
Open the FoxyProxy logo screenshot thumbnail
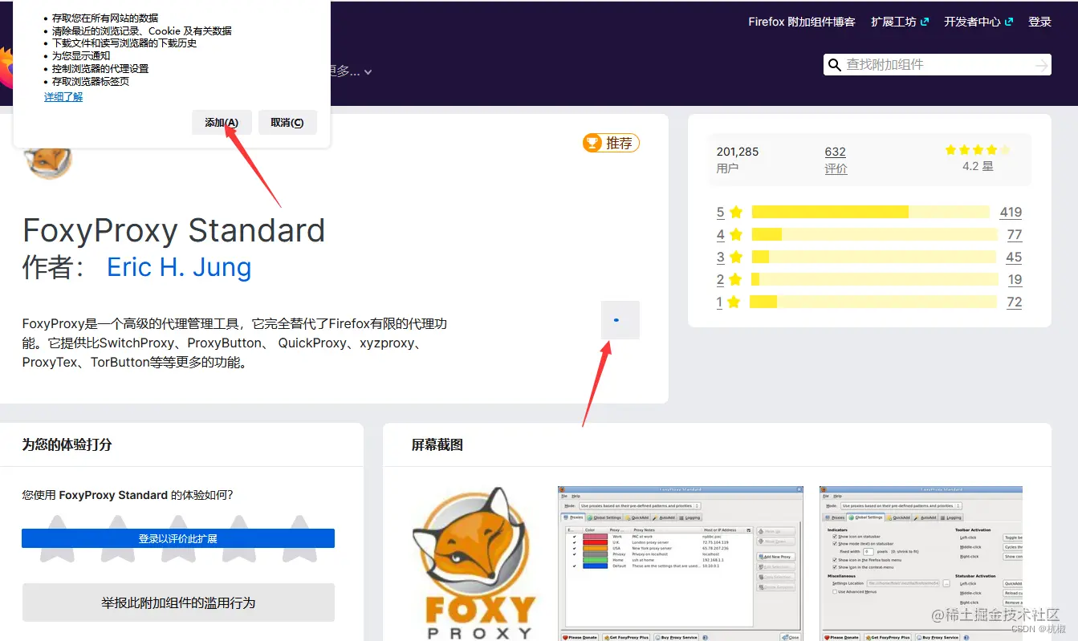point(478,562)
